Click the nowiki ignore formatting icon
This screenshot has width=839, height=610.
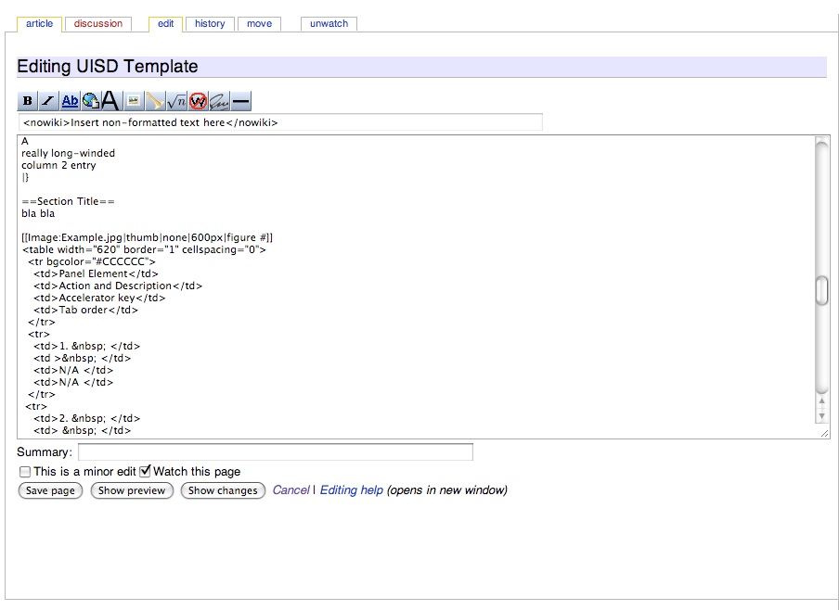[x=198, y=101]
